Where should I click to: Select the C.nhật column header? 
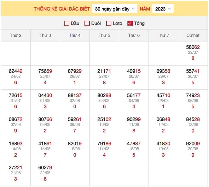point(193,35)
